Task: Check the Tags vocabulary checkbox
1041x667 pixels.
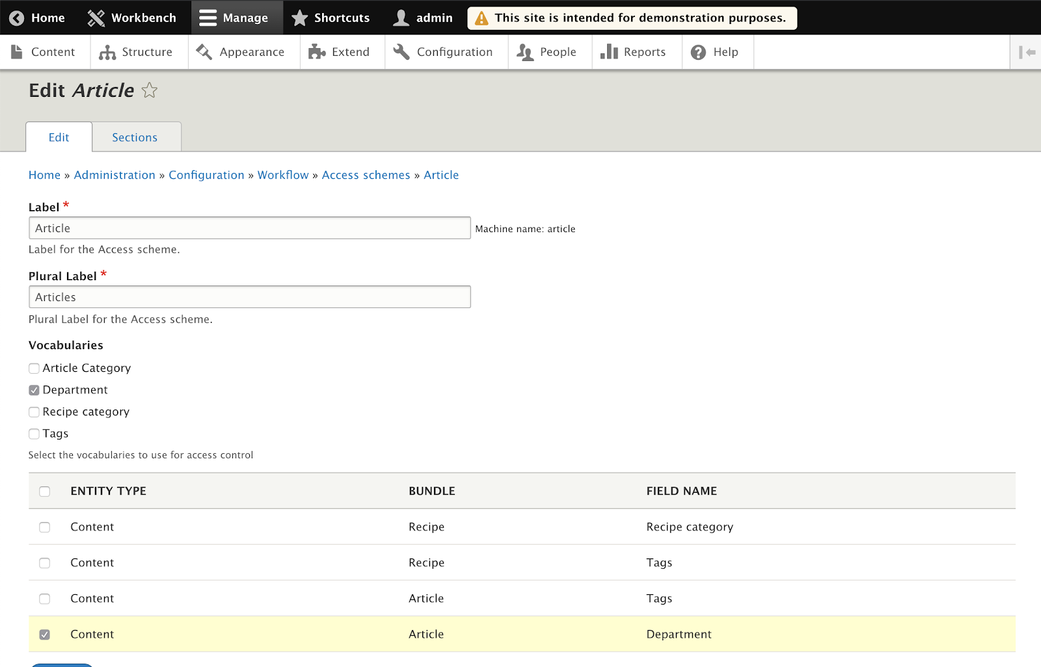Action: tap(34, 434)
